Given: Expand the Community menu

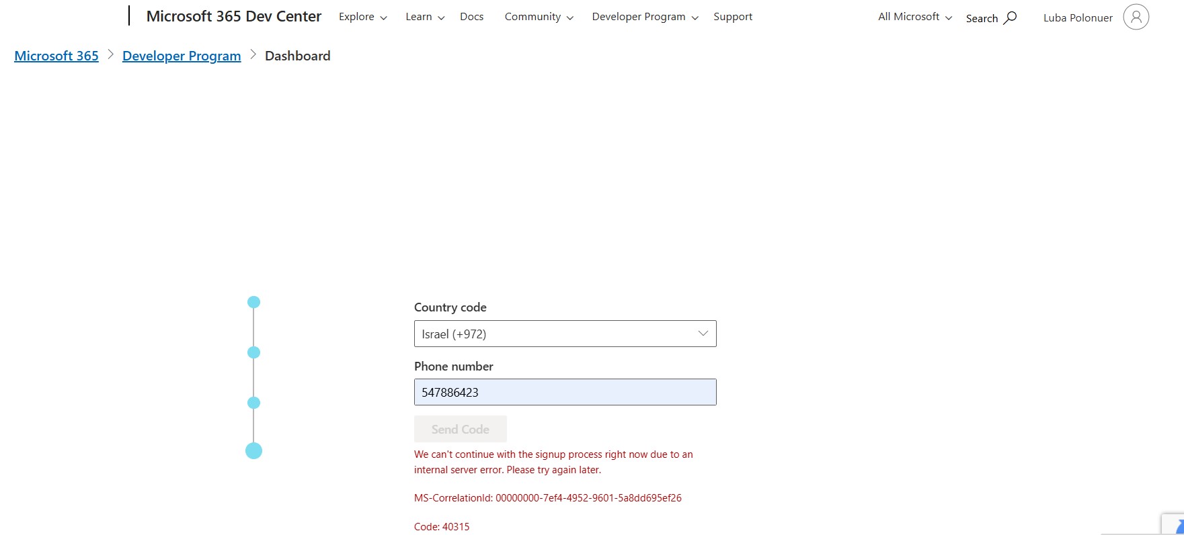Looking at the screenshot, I should [539, 17].
